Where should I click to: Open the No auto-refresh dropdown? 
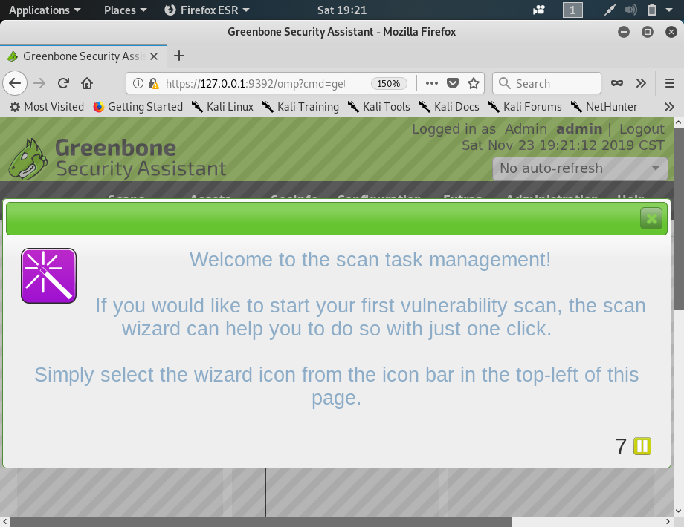pyautogui.click(x=580, y=168)
